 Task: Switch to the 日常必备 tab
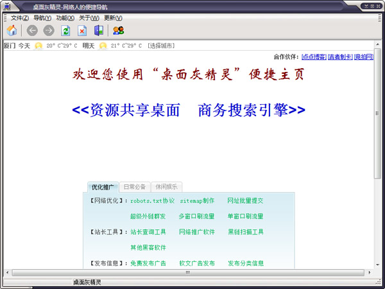click(135, 187)
